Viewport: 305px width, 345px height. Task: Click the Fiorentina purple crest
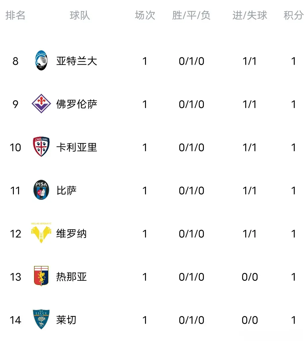point(41,104)
